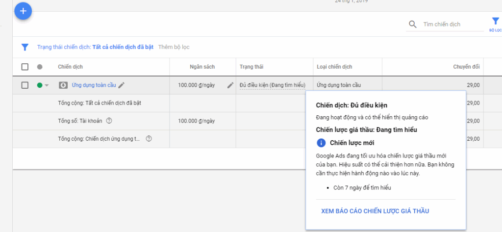The image size is (502, 232).
Task: Edit campaign name with pencil icon
Action: tap(122, 85)
